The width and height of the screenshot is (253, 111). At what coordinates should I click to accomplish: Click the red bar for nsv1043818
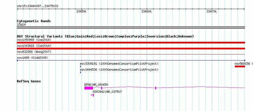pos(131,49)
